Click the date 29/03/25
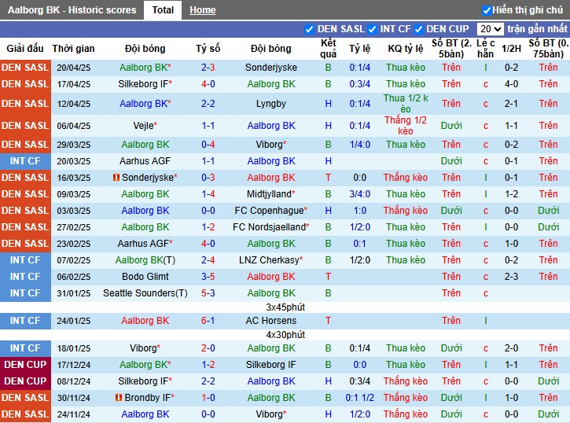The image size is (570, 423). [73, 145]
